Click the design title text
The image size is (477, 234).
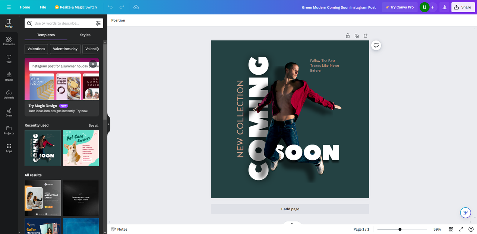pos(339,7)
